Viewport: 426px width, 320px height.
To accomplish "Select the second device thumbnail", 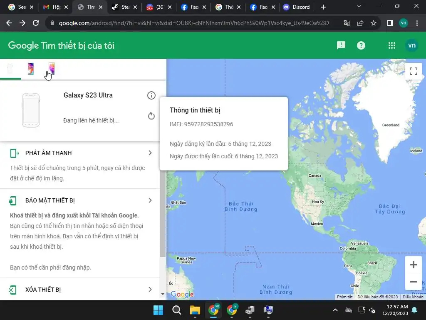I will point(31,69).
